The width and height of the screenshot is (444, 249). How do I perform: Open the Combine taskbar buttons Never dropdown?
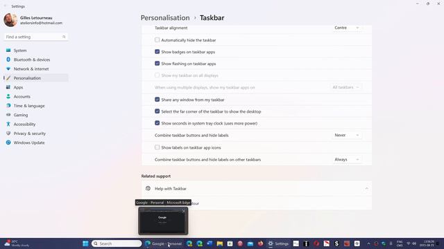347,136
